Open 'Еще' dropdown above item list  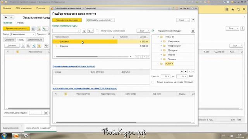[x=143, y=31]
